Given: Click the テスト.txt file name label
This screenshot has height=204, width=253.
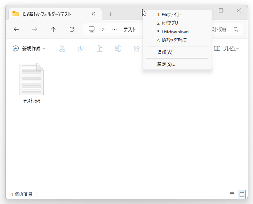Looking at the screenshot, I should click(x=32, y=101).
